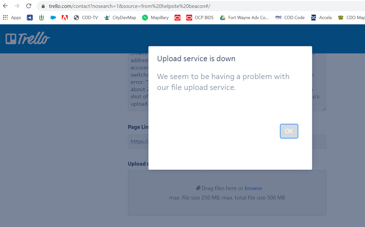
Task: Open the COD Code bookmark
Action: 290,17
